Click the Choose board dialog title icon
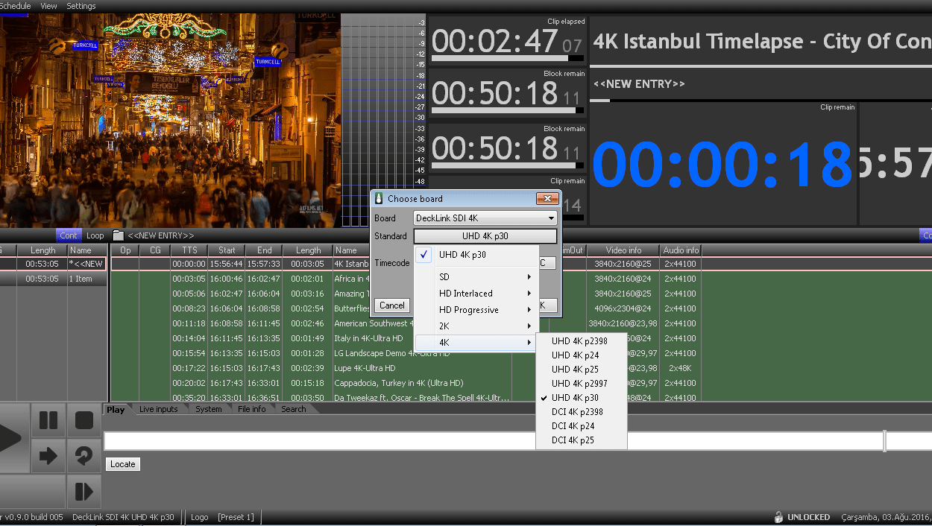 tap(380, 199)
